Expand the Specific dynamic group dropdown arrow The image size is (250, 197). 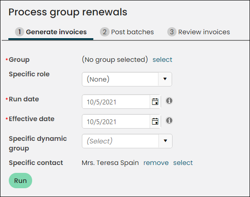point(165,141)
